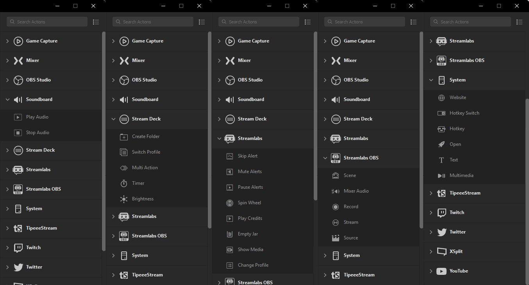Click the Mixer Audio icon
The height and width of the screenshot is (285, 529).
tap(335, 191)
